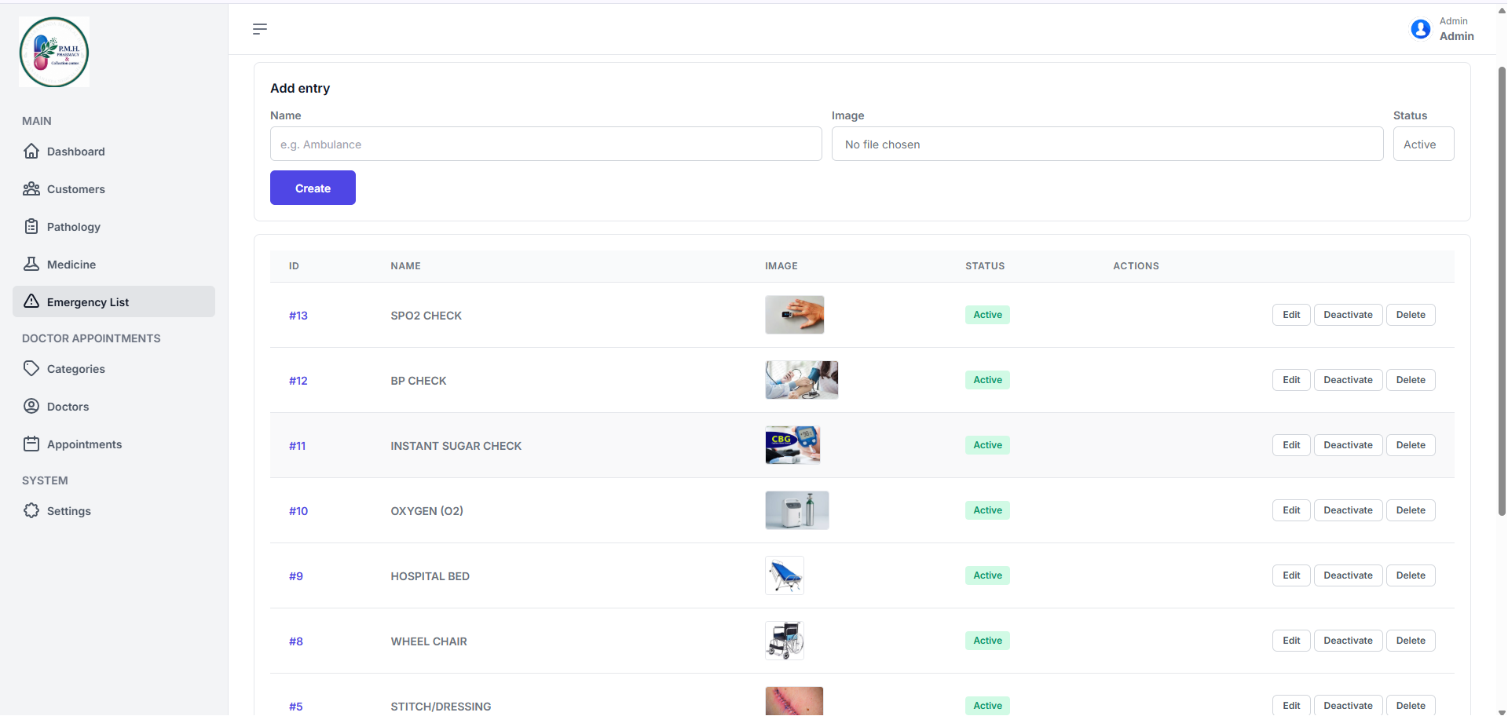Click the Admin user avatar icon
Image resolution: width=1508 pixels, height=716 pixels.
1420,29
